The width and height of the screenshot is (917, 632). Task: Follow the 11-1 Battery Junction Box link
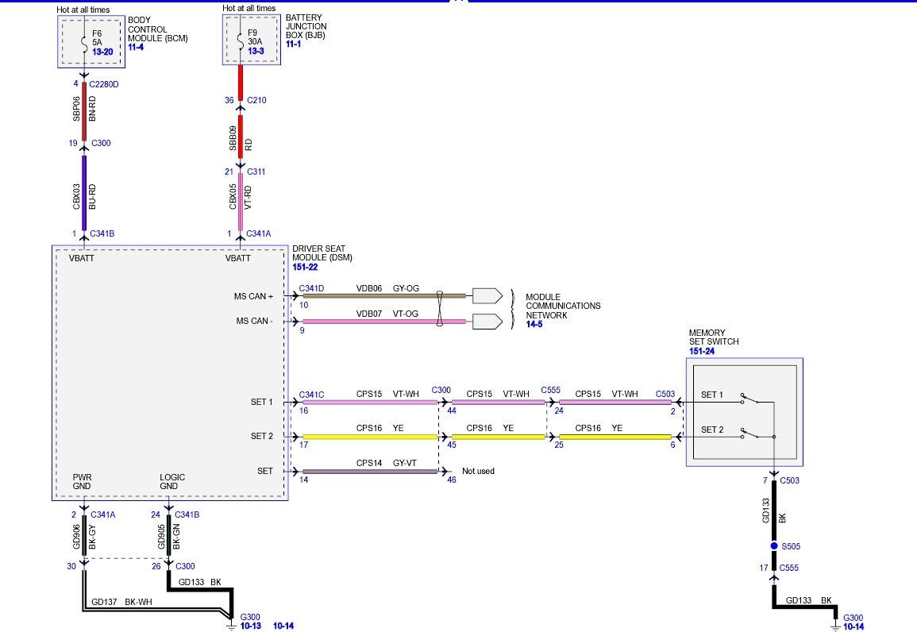click(x=293, y=44)
